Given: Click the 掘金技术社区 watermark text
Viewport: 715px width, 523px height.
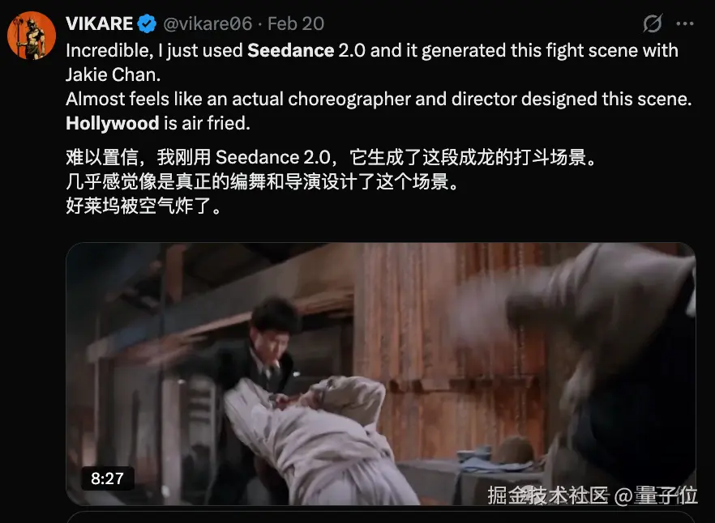Looking at the screenshot, I should tap(548, 495).
